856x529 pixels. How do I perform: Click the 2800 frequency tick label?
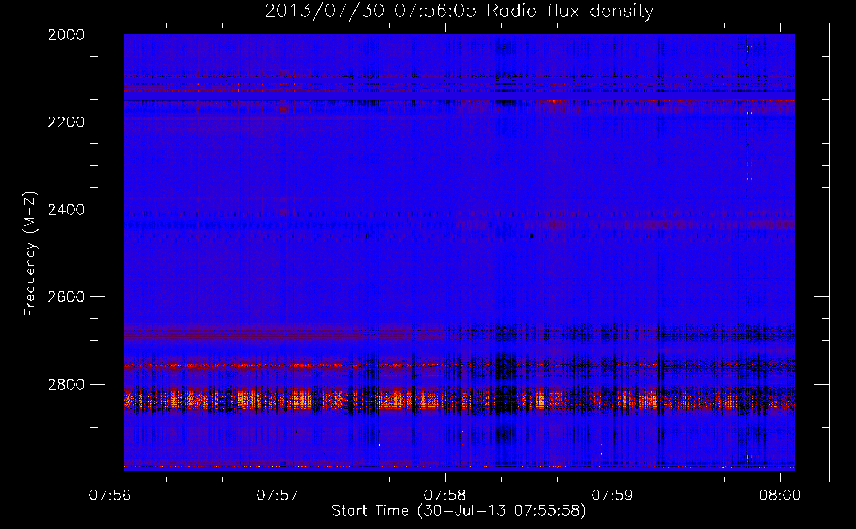point(66,385)
